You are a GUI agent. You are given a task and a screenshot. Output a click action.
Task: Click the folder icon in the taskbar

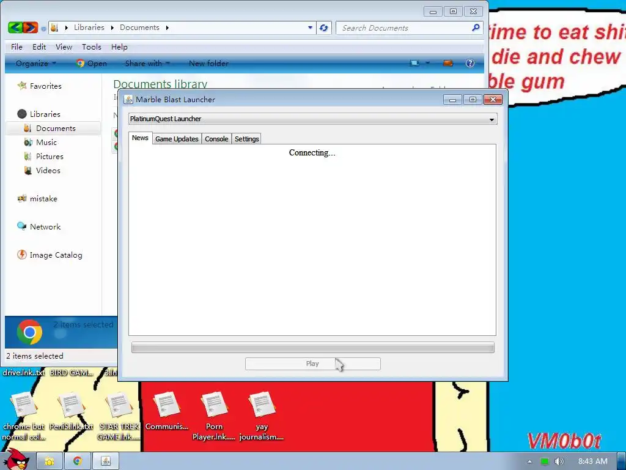click(x=50, y=461)
